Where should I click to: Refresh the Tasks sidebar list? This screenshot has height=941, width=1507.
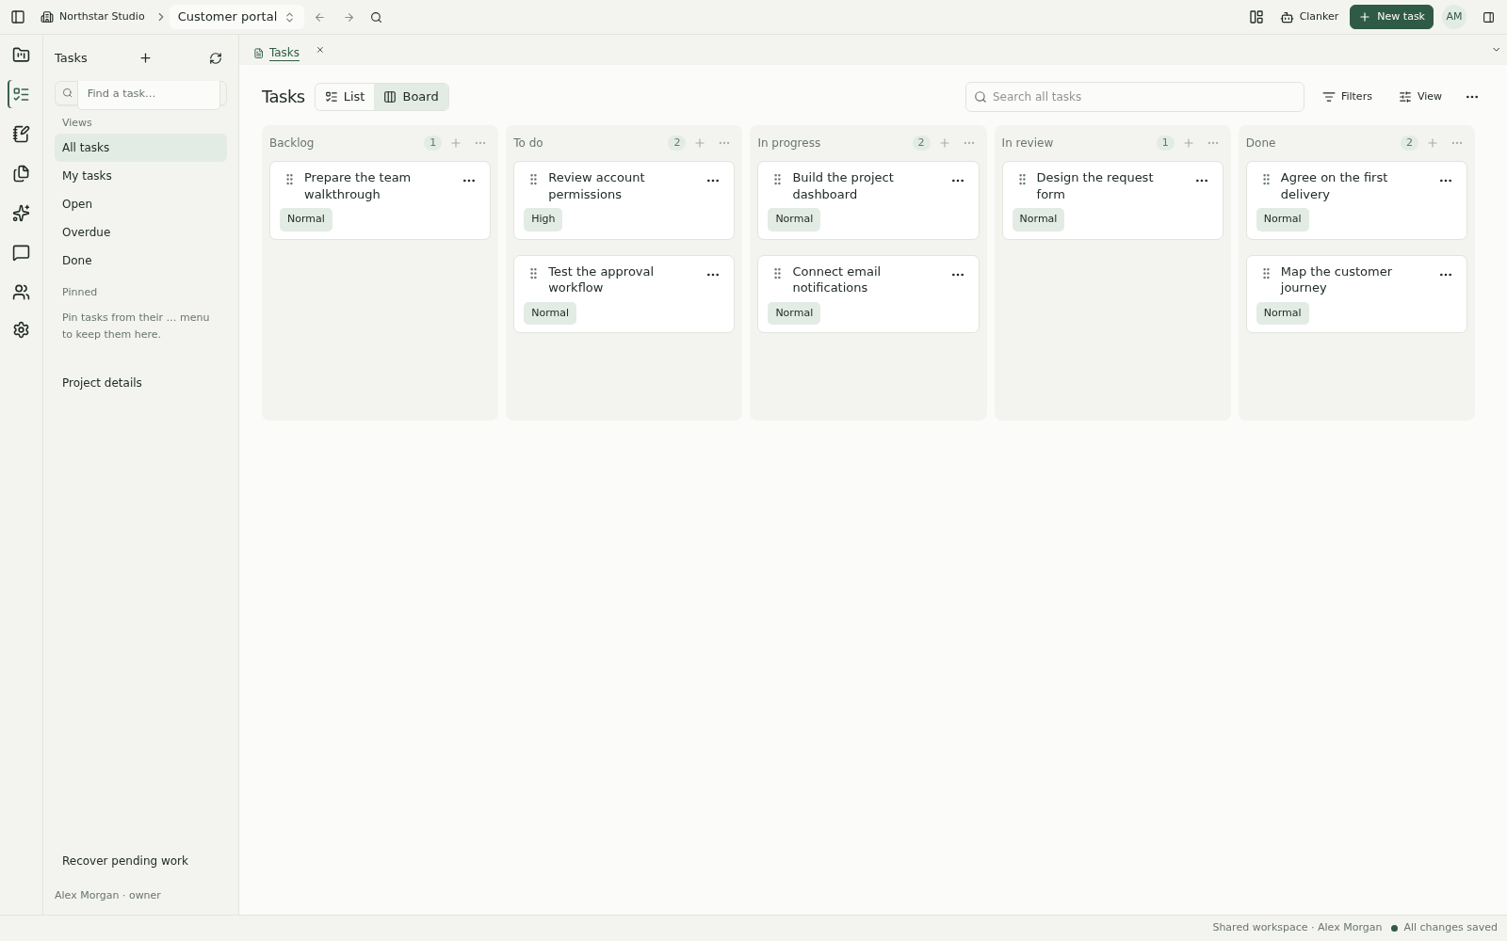pos(216,58)
